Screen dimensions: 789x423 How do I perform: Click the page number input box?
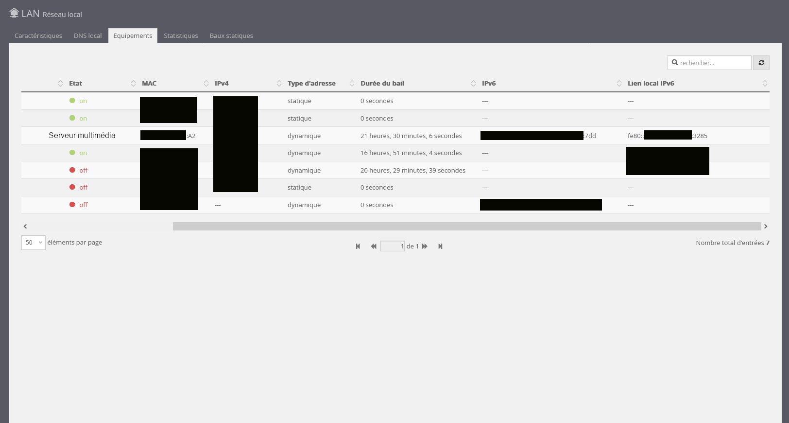(393, 247)
